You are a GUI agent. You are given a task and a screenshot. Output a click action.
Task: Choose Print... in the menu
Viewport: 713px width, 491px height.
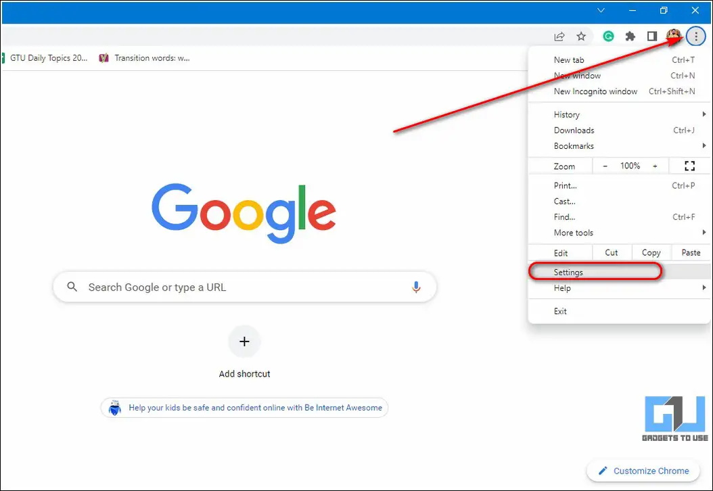tap(619, 185)
